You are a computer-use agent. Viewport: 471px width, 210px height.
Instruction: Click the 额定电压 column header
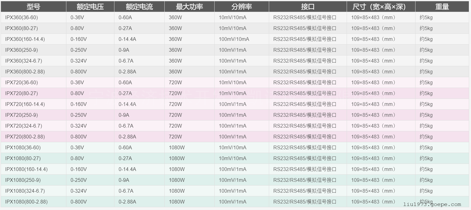click(x=90, y=7)
